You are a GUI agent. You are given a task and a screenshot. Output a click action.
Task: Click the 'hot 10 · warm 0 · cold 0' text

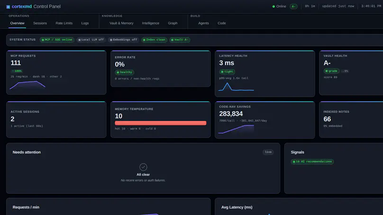click(135, 129)
